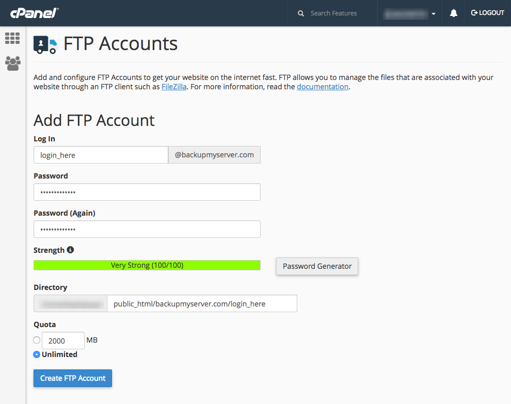The image size is (511, 404).
Task: Edit the Directory path field
Action: click(x=202, y=303)
